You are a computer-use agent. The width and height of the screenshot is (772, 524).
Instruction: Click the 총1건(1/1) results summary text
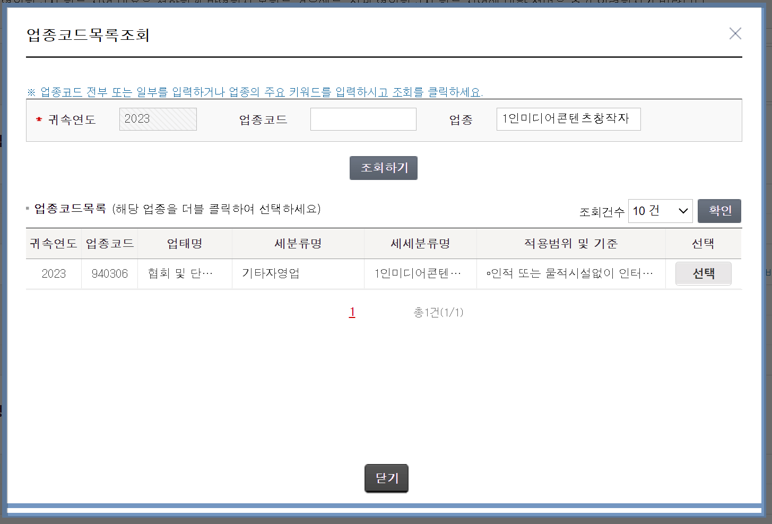(439, 313)
